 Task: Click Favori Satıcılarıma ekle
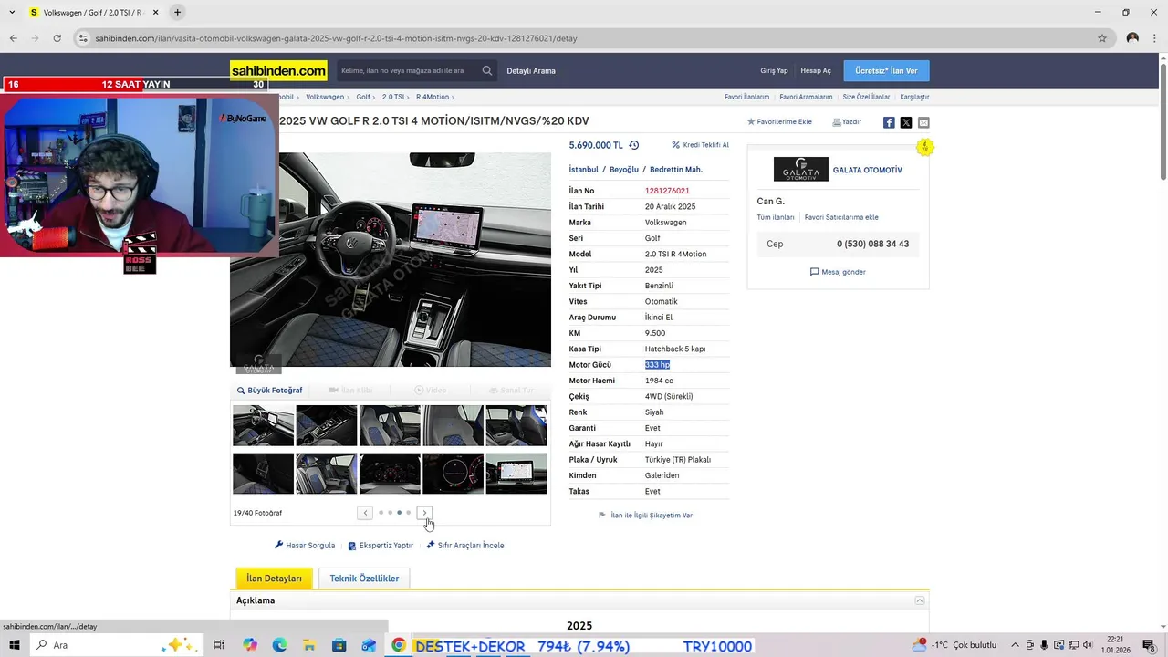click(x=841, y=217)
